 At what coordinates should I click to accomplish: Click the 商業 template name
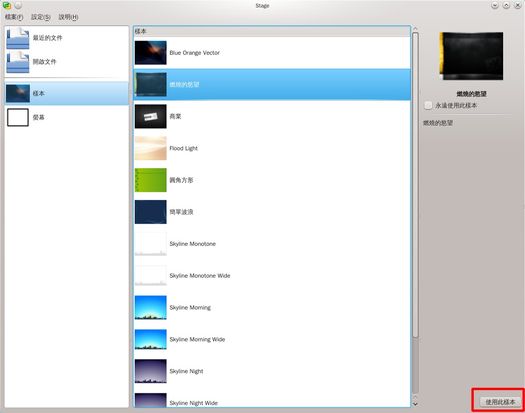pyautogui.click(x=175, y=116)
